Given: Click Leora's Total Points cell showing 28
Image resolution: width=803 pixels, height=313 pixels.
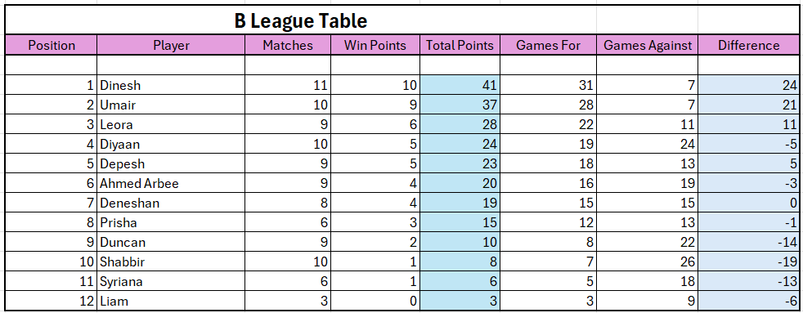Looking at the screenshot, I should coord(460,124).
